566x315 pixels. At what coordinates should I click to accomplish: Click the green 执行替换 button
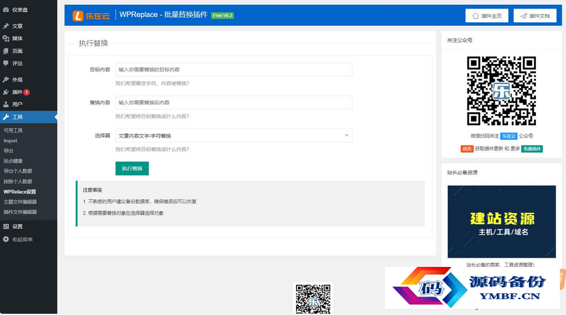coord(132,169)
